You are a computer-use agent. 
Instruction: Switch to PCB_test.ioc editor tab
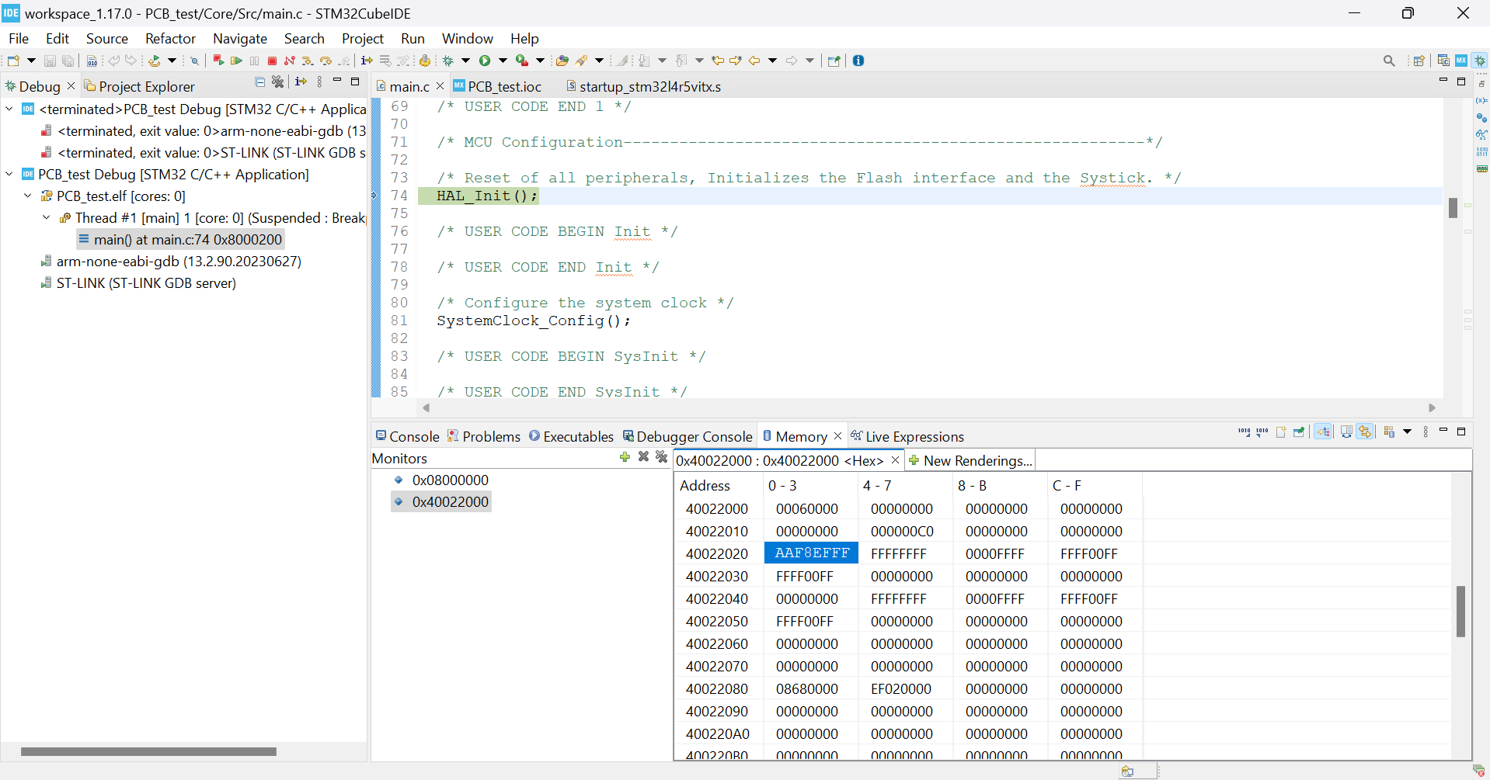pos(498,86)
